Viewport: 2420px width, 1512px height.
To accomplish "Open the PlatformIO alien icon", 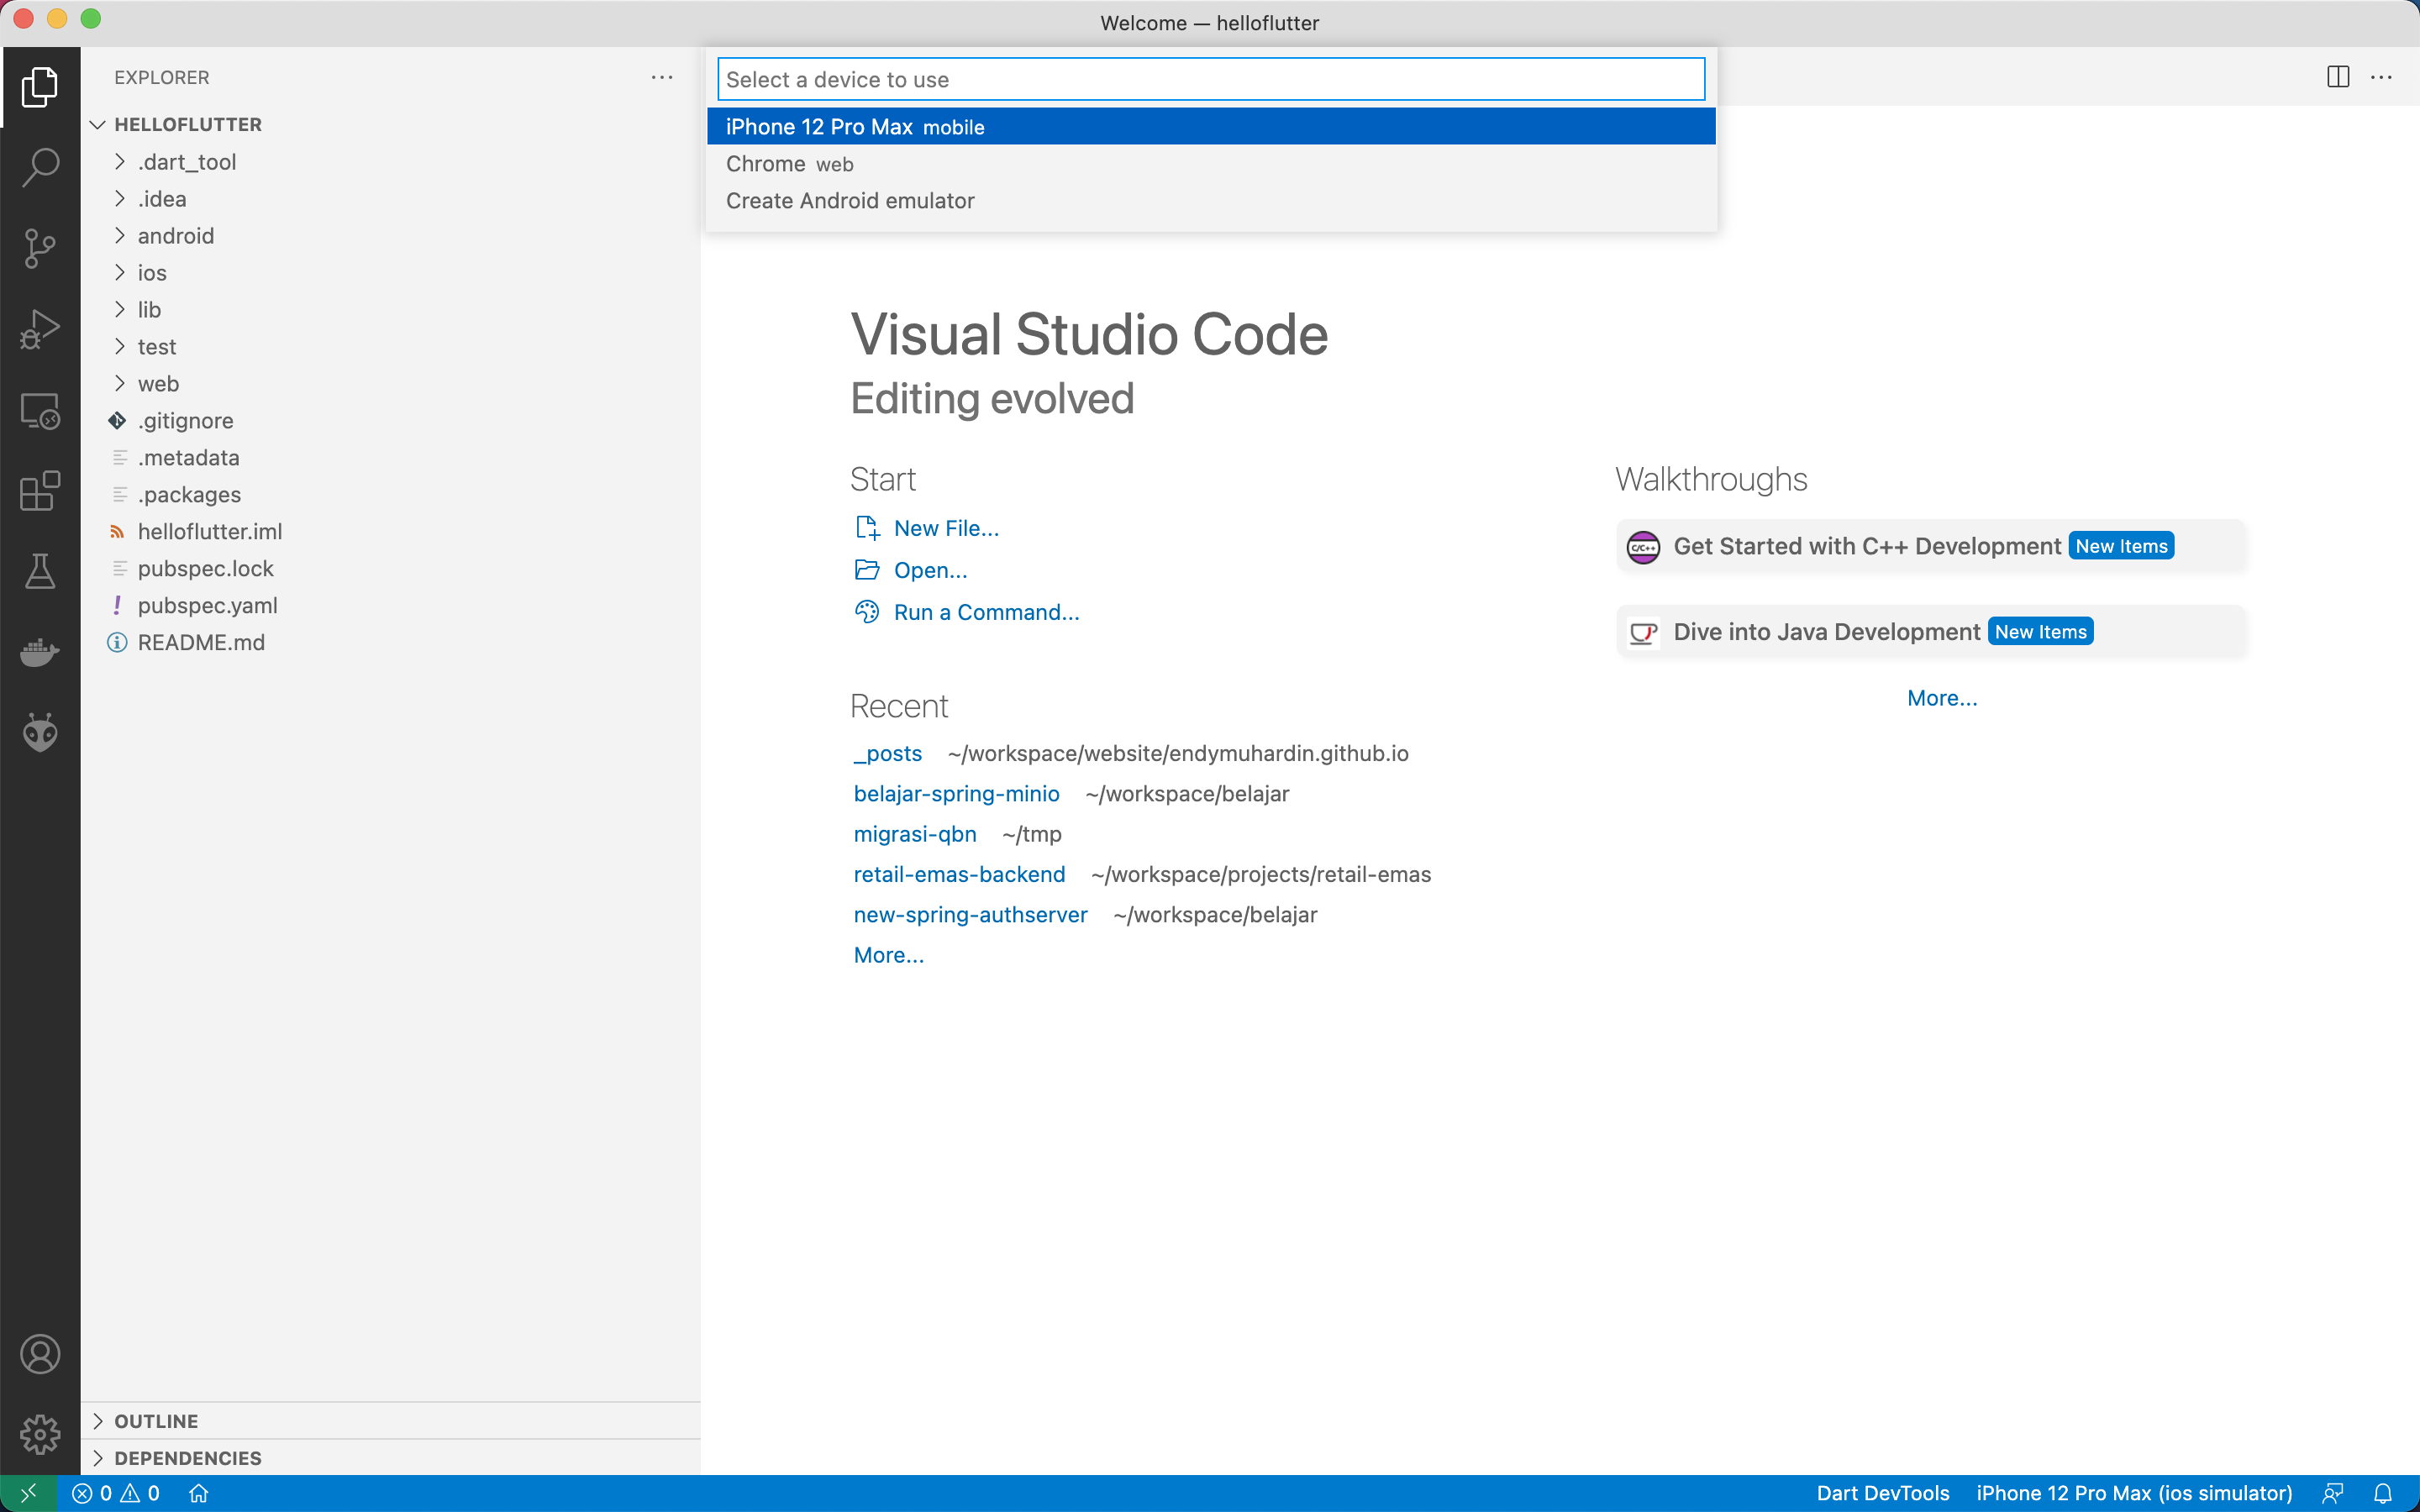I will coord(40,733).
